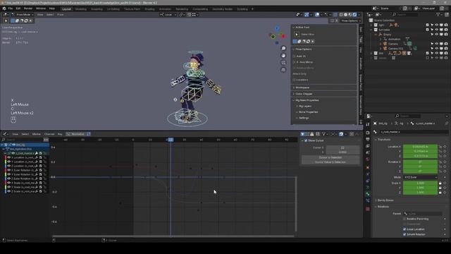451x254 pixels.
Task: Open the rotation Mode XYZ Euler dropdown
Action: 420,177
